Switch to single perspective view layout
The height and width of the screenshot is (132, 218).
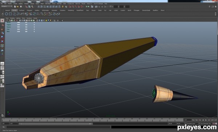pyautogui.click(x=2, y=64)
